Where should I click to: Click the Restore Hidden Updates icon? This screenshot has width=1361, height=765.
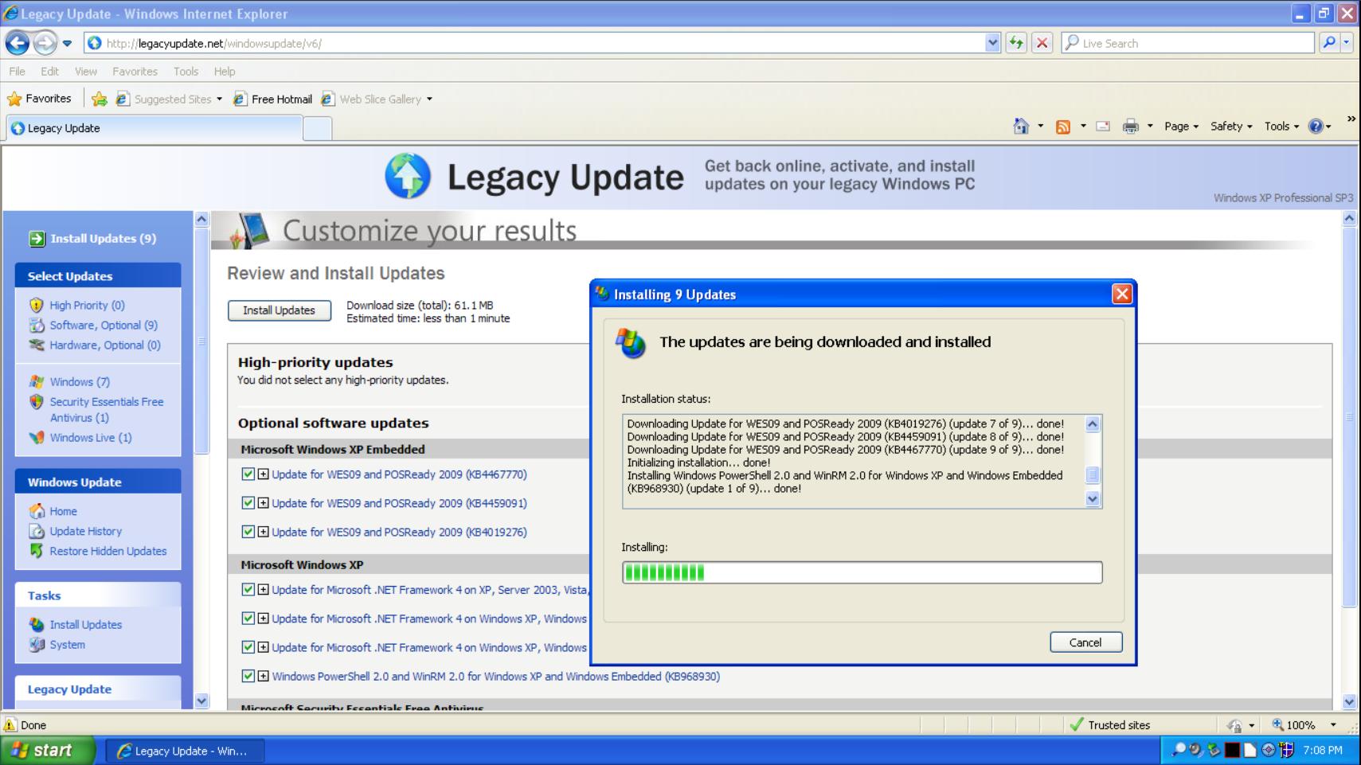click(x=37, y=551)
